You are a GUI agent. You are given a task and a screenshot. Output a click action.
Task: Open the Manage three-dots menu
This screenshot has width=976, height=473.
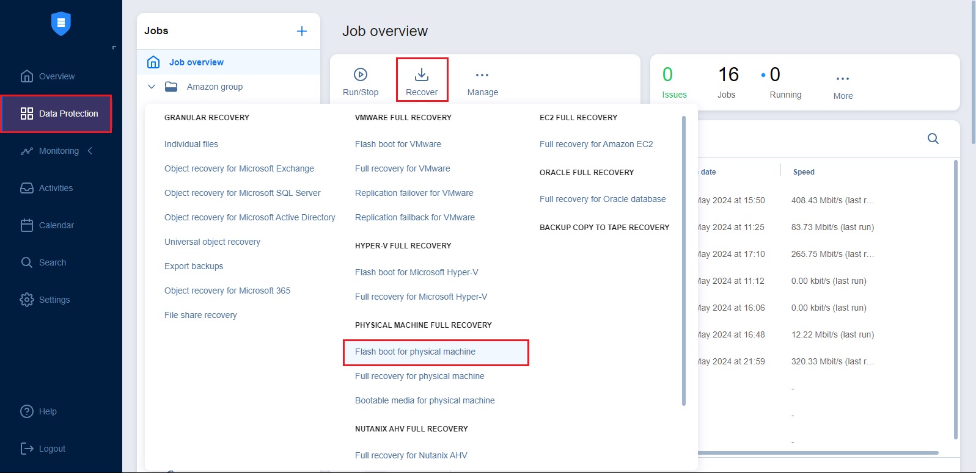[482, 75]
